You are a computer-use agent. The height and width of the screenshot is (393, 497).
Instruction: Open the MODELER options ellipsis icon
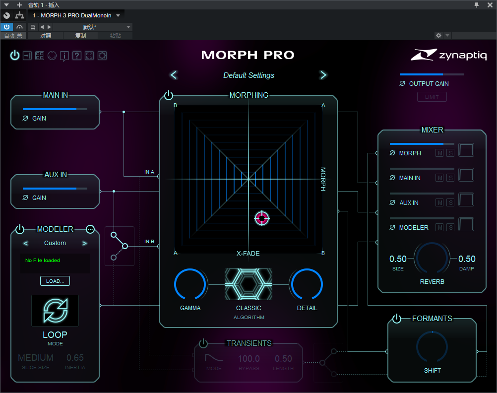tap(90, 229)
